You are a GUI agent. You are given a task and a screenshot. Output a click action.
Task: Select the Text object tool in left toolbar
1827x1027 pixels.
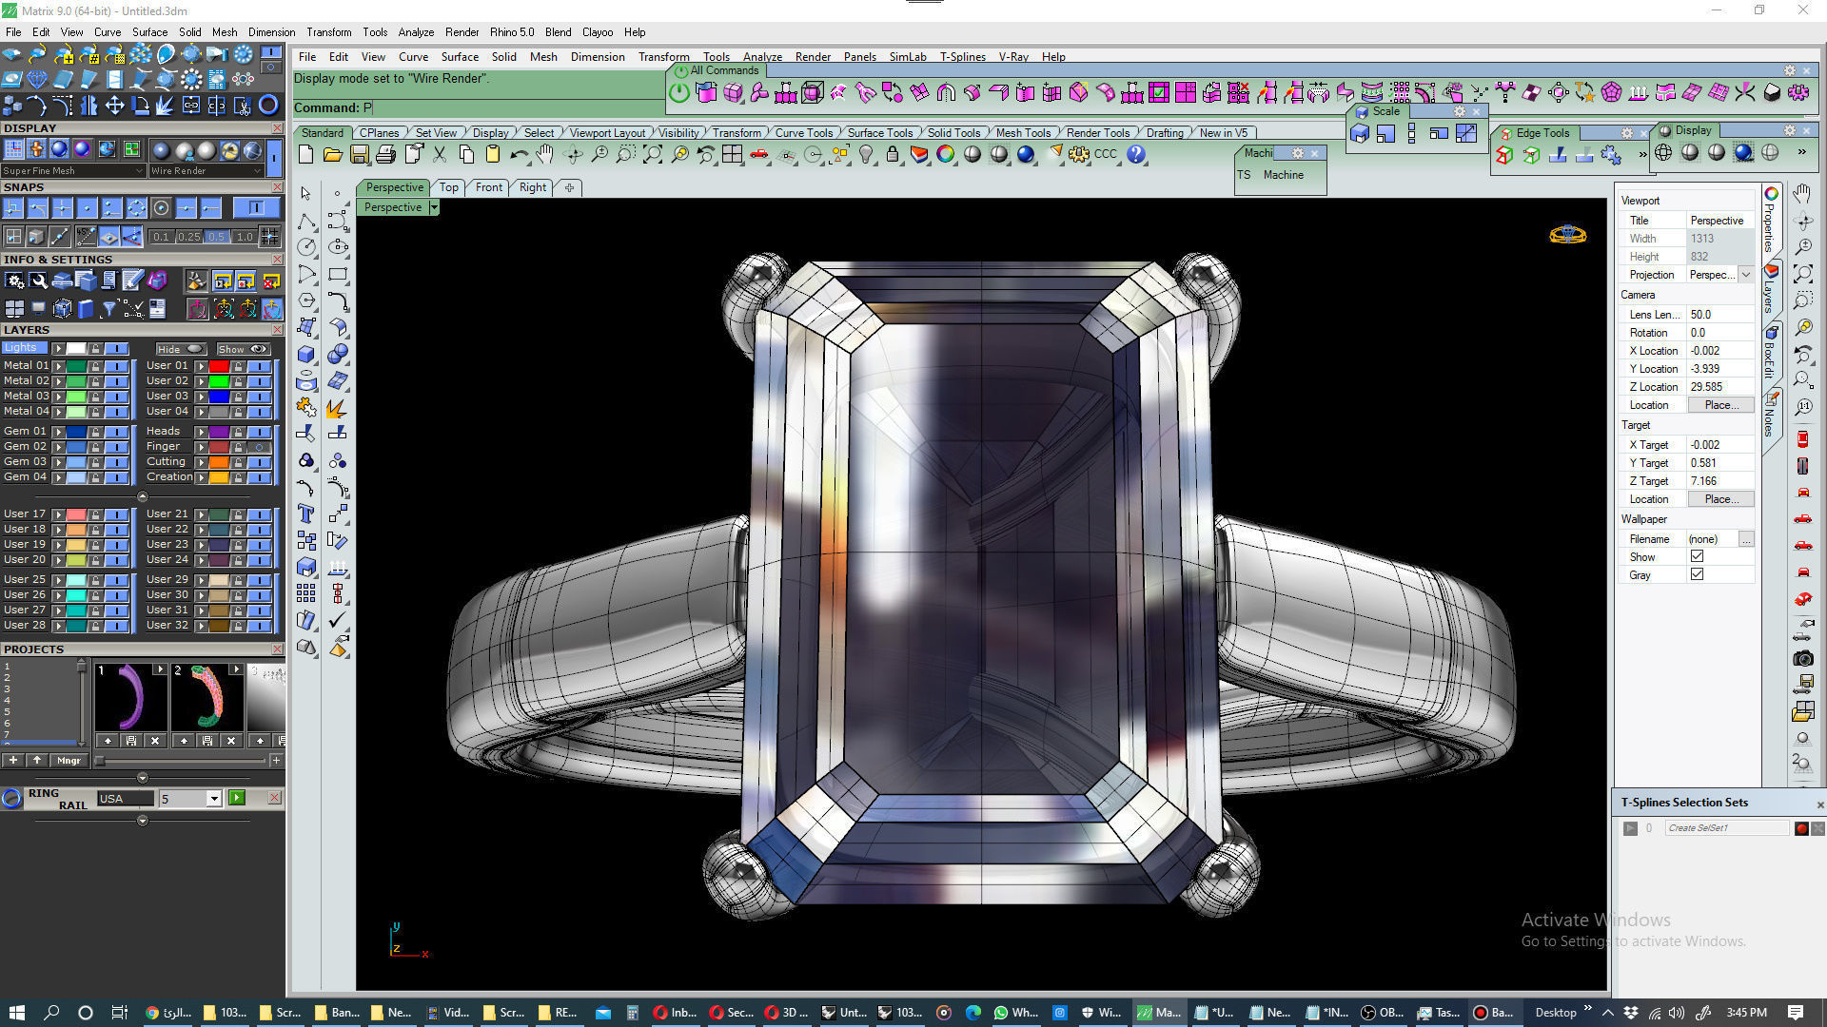[306, 513]
